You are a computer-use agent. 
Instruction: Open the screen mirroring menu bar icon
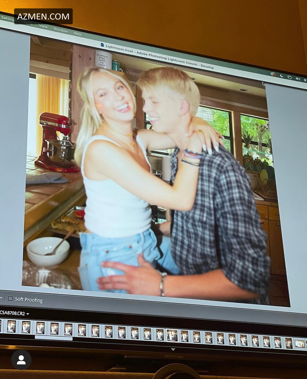click(x=289, y=77)
